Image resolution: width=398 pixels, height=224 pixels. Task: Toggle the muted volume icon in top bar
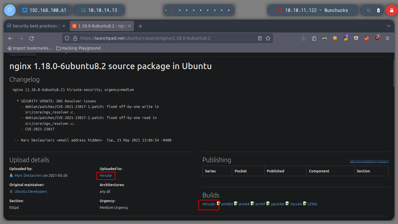pos(369,10)
